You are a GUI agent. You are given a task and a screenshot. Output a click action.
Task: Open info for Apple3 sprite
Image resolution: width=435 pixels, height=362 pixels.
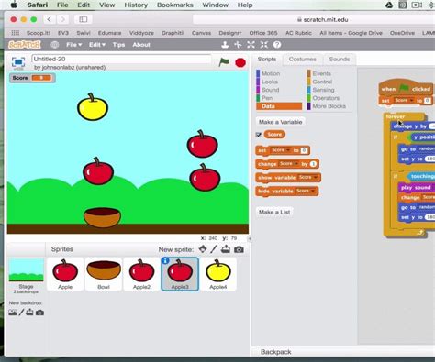click(x=165, y=260)
